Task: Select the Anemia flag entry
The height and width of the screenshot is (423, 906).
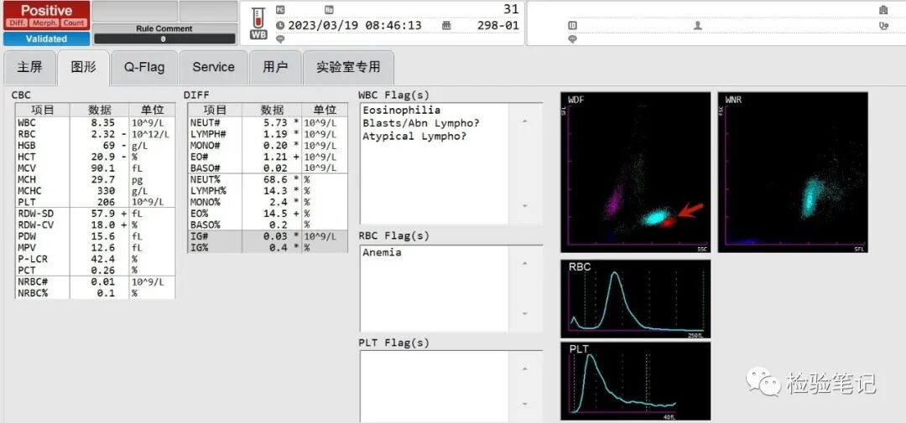Action: (x=382, y=252)
